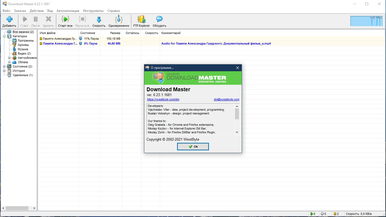Click the Обсудить speech bubble icon
Viewport: 386px width, 217px height.
click(x=159, y=19)
